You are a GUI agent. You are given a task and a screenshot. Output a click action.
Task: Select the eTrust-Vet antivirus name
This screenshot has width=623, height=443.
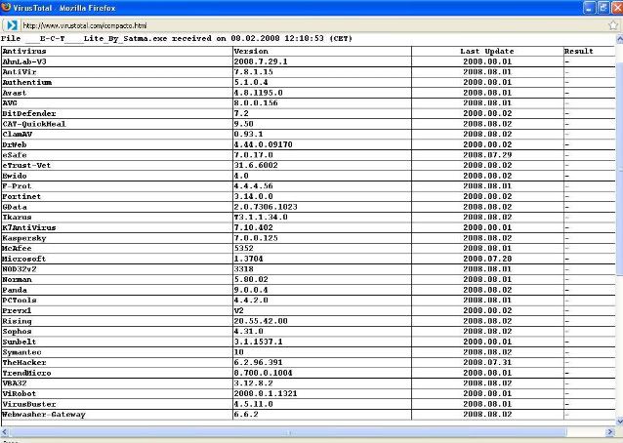click(26, 165)
